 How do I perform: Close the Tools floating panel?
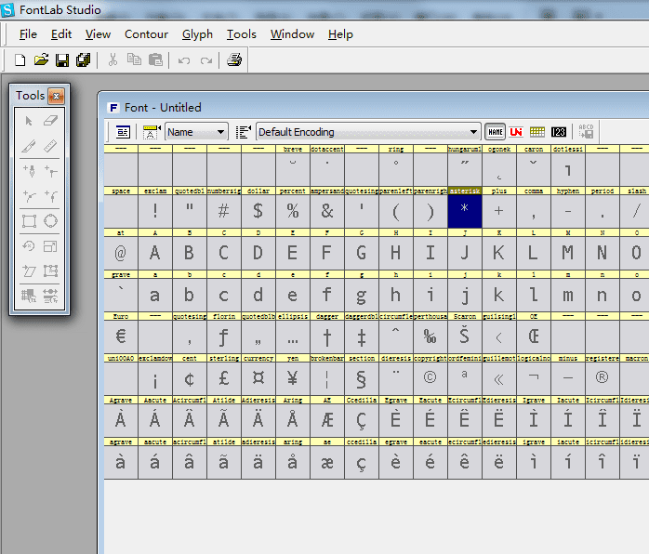(56, 96)
